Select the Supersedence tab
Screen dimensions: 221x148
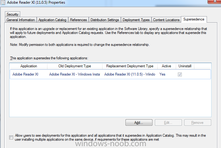point(194,19)
